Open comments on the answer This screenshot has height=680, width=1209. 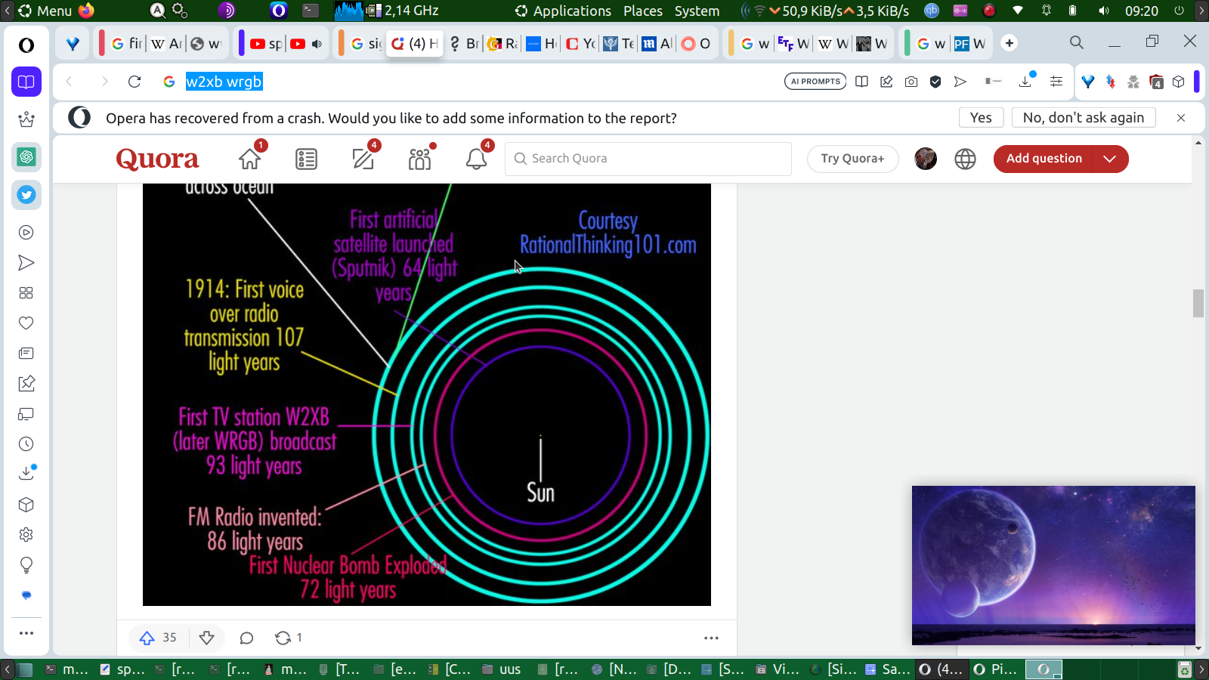246,638
